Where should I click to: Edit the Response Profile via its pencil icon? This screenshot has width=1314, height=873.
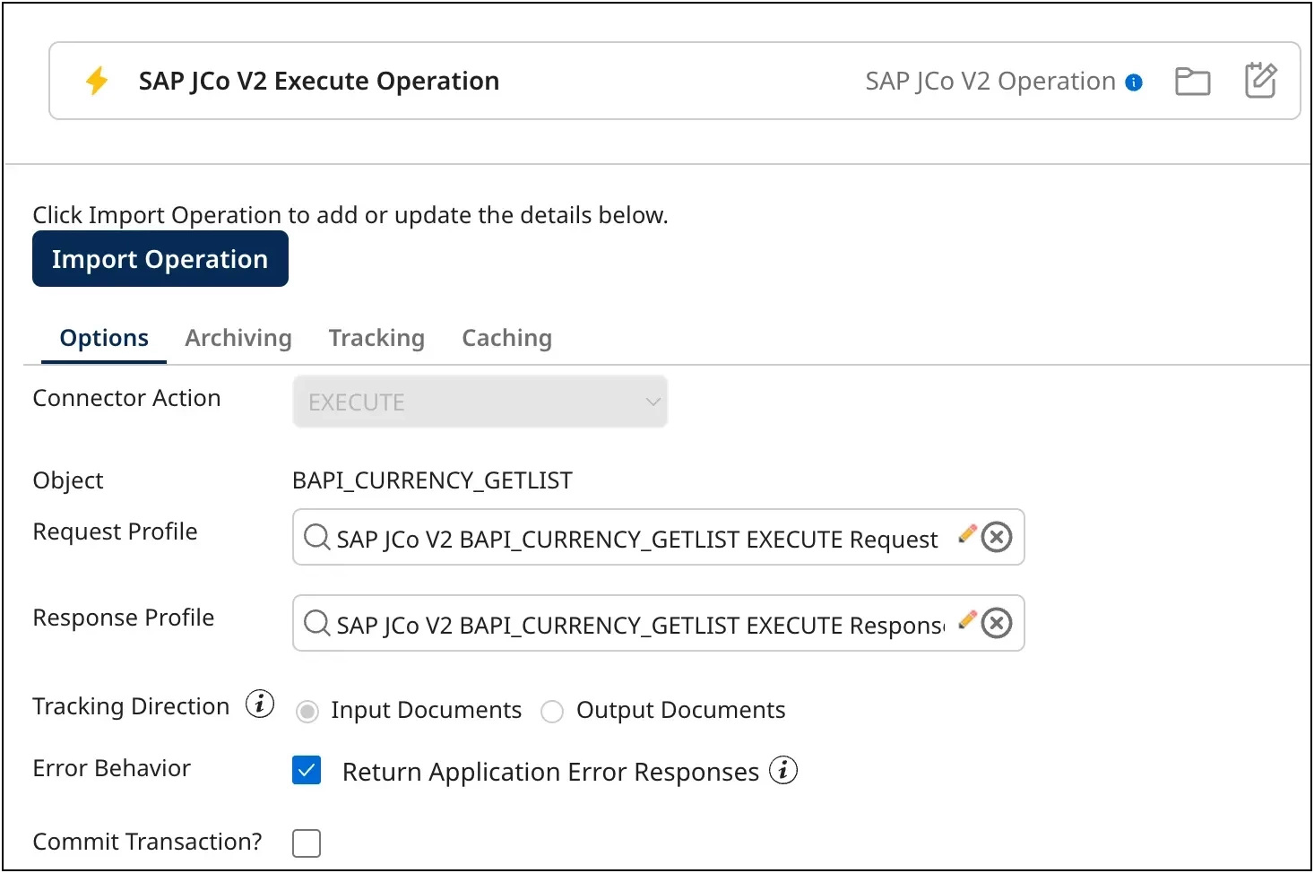tap(966, 619)
